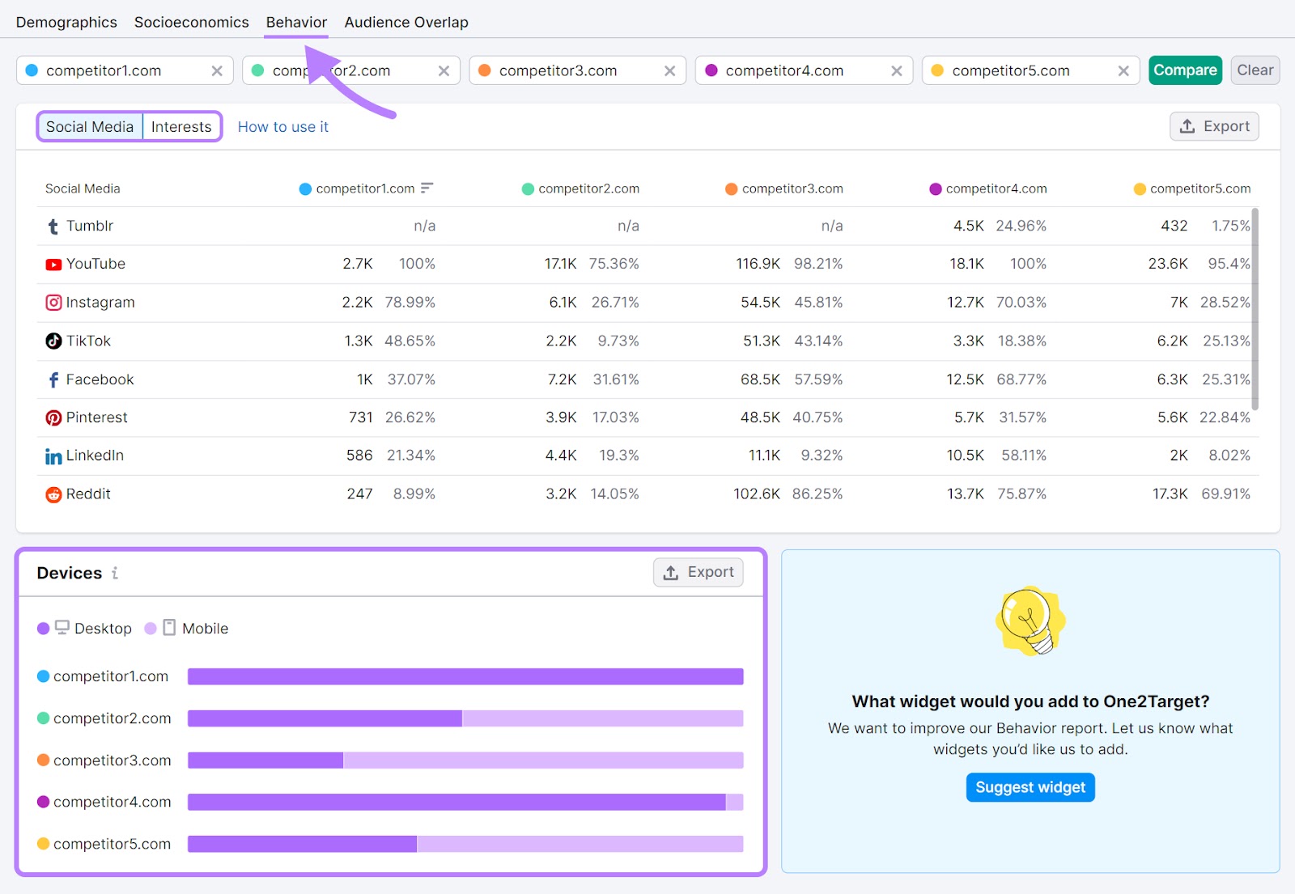Switch to the Interests view
1295x894 pixels.
181,126
